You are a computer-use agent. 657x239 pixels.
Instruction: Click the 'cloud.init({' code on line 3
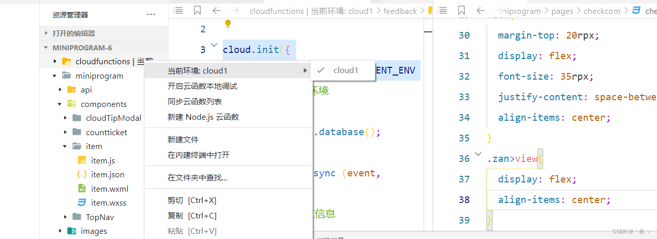(258, 49)
